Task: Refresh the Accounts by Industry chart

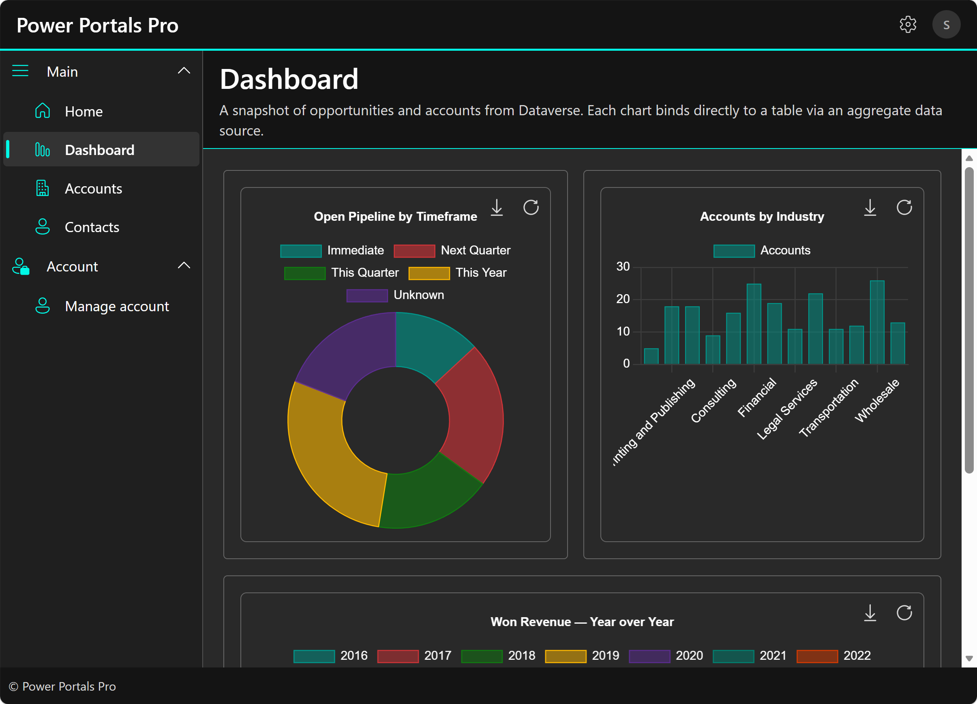Action: 904,207
